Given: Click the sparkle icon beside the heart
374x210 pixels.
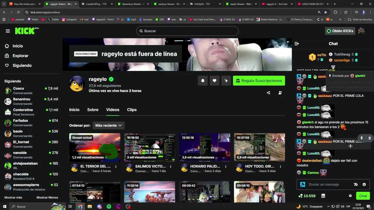Looking at the screenshot, I should pyautogui.click(x=226, y=81).
